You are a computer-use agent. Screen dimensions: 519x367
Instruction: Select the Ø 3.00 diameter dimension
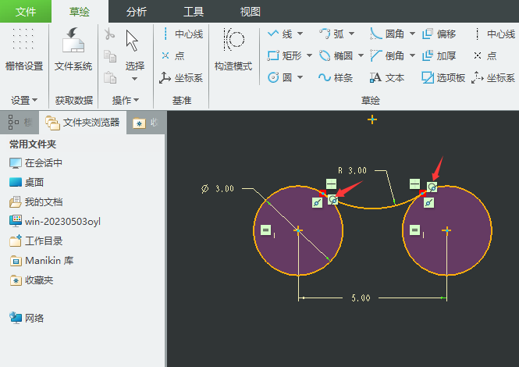click(x=218, y=189)
